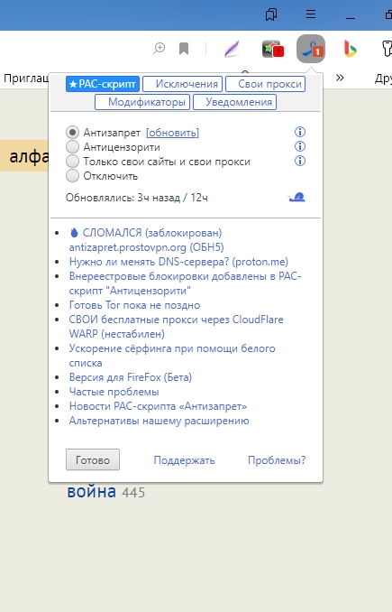
Task: Switch to the Исключения tab
Action: pos(182,84)
